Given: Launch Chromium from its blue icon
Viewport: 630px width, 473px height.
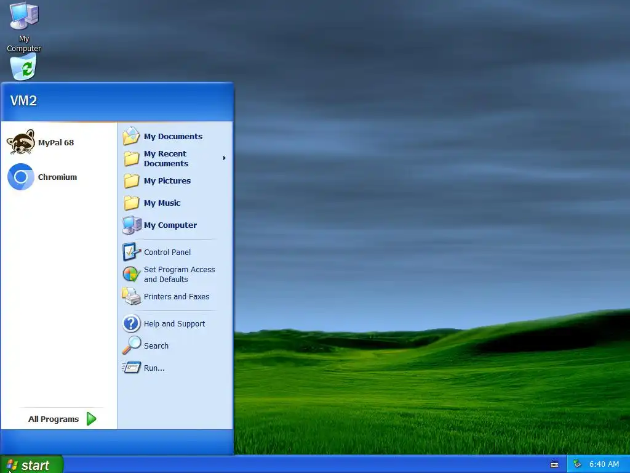Looking at the screenshot, I should (x=20, y=177).
